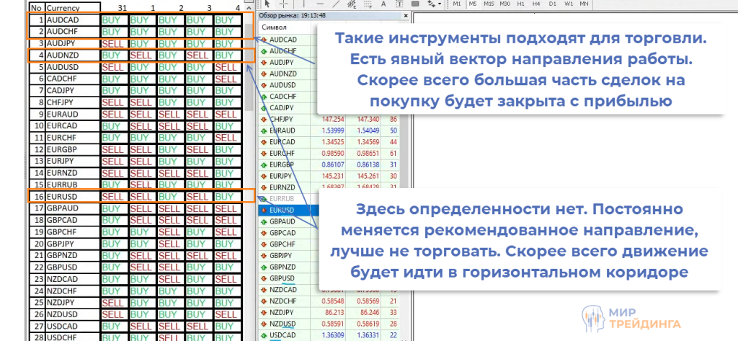Viewport: 738px width, 341px height.
Task: Select the D1 daily timeframe
Action: pos(552,4)
